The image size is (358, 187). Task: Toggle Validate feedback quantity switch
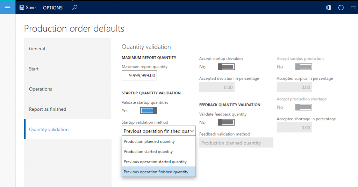pyautogui.click(x=226, y=122)
